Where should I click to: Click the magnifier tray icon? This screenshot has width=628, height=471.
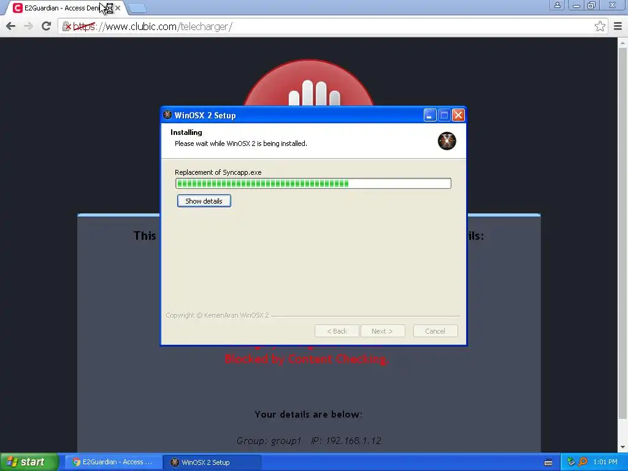click(x=583, y=462)
